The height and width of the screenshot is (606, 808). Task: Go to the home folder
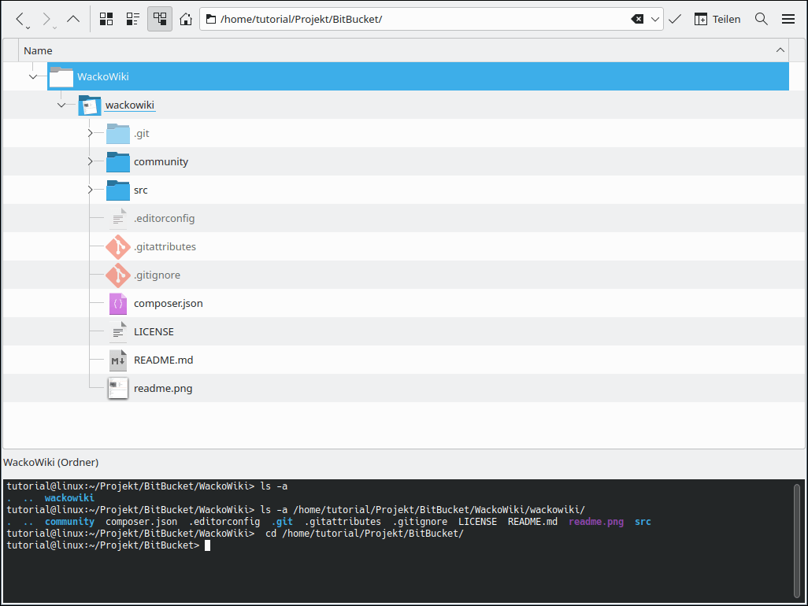pos(186,19)
